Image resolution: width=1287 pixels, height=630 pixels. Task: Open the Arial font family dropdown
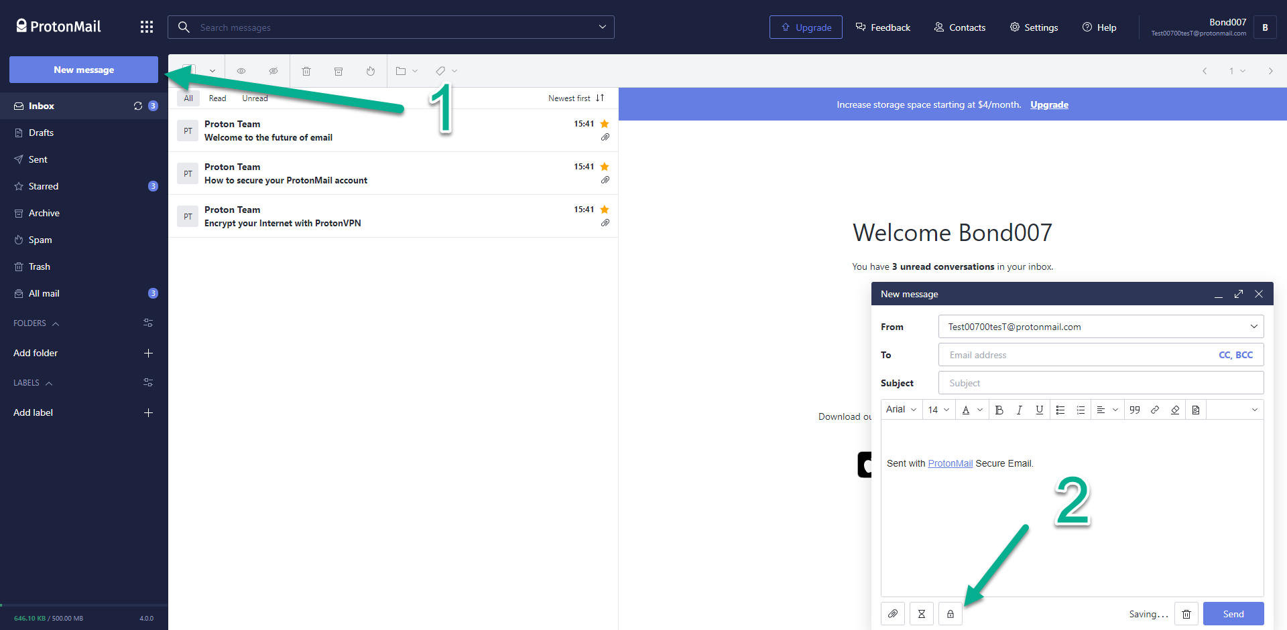click(901, 410)
